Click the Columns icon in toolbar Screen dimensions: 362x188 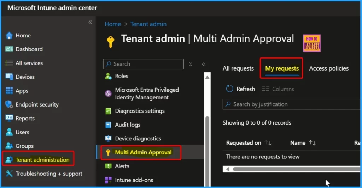tap(265, 89)
